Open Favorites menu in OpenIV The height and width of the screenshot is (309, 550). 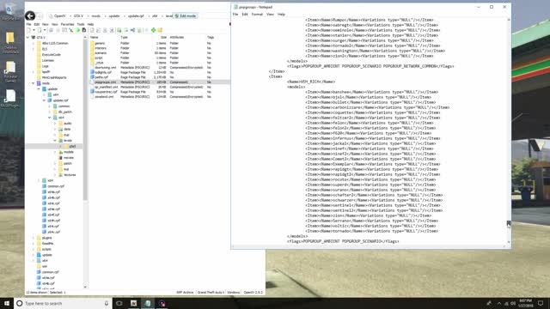(x=67, y=24)
